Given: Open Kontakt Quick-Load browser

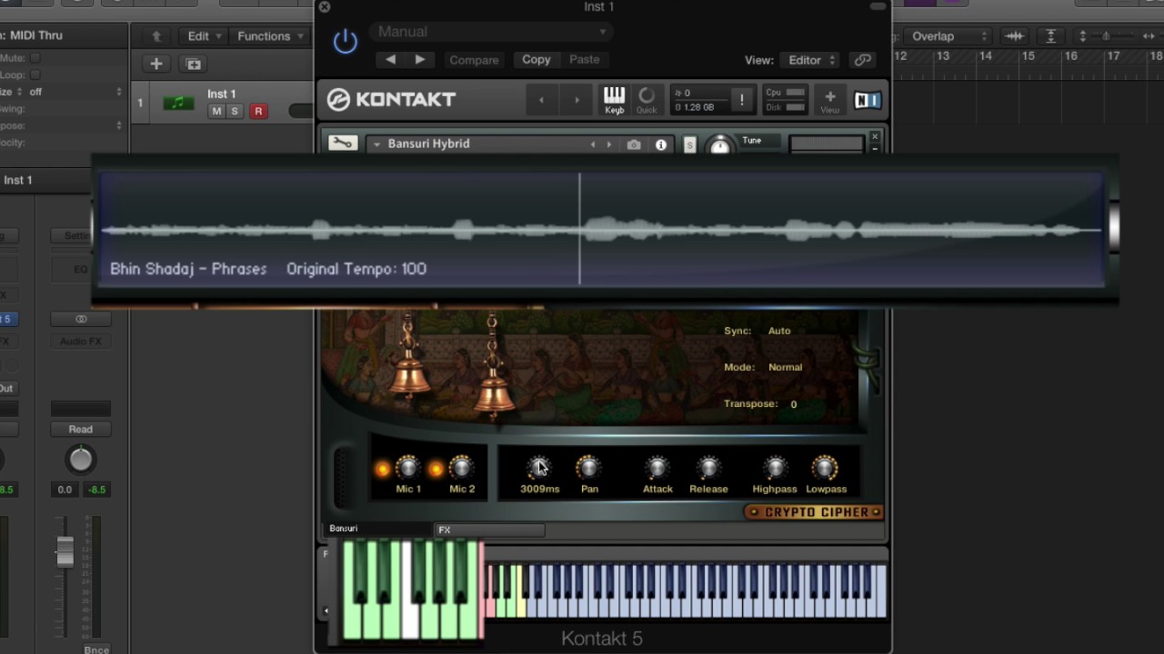Looking at the screenshot, I should coord(647,100).
